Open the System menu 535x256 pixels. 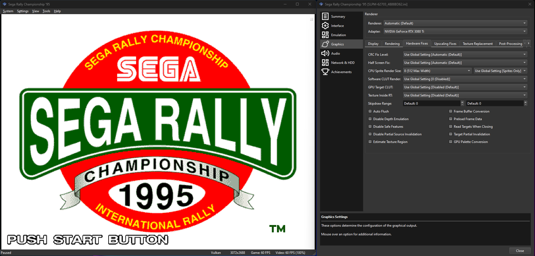(8, 11)
